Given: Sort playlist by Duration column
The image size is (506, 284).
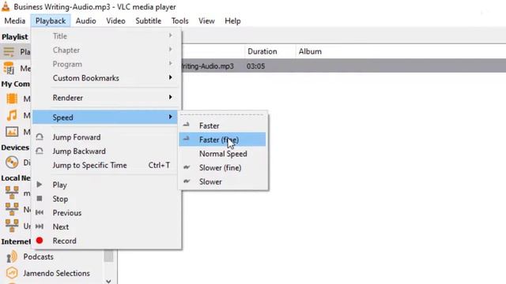Looking at the screenshot, I should point(270,51).
